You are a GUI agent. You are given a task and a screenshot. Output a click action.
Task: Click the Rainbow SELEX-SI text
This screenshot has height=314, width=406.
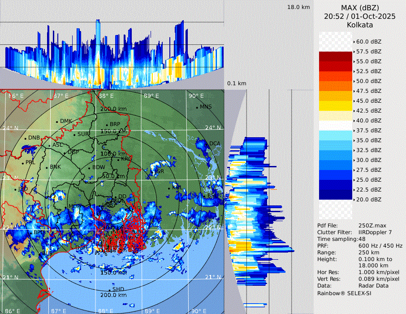[344, 293]
